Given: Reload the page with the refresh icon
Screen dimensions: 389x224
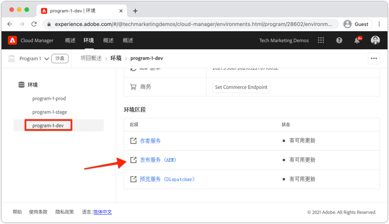Looking at the screenshot, I should (x=34, y=24).
